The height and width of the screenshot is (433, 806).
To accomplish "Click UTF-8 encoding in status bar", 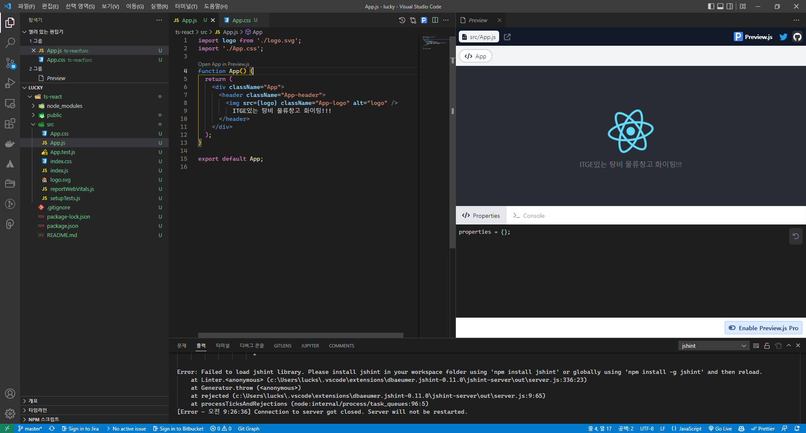I will tap(646, 428).
